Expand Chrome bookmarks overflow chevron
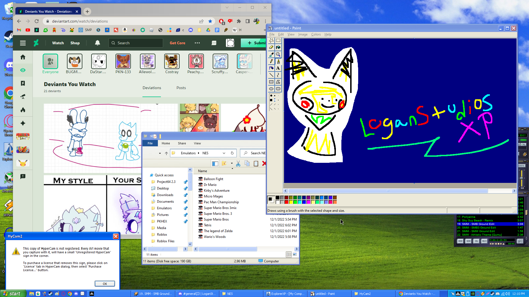The height and width of the screenshot is (297, 529). click(265, 30)
